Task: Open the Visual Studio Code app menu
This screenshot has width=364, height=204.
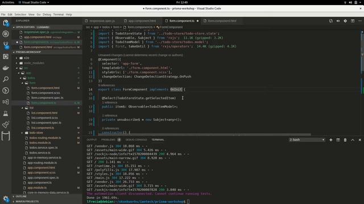Action: [x=34, y=2]
